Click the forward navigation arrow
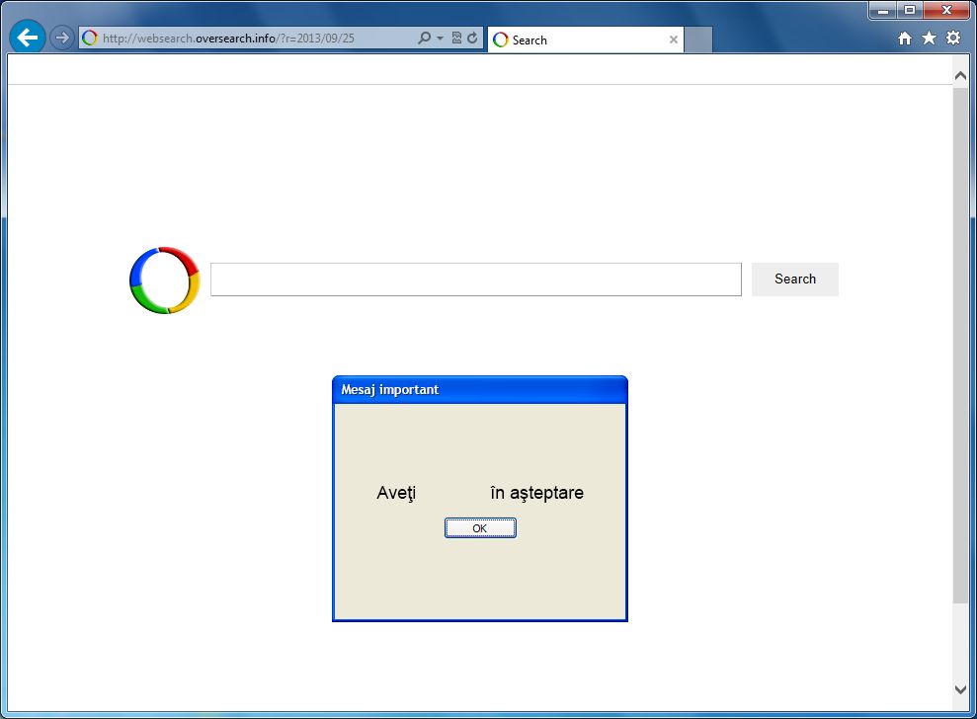The width and height of the screenshot is (977, 719). tap(61, 38)
